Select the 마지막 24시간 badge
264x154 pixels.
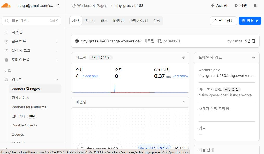tap(101, 58)
